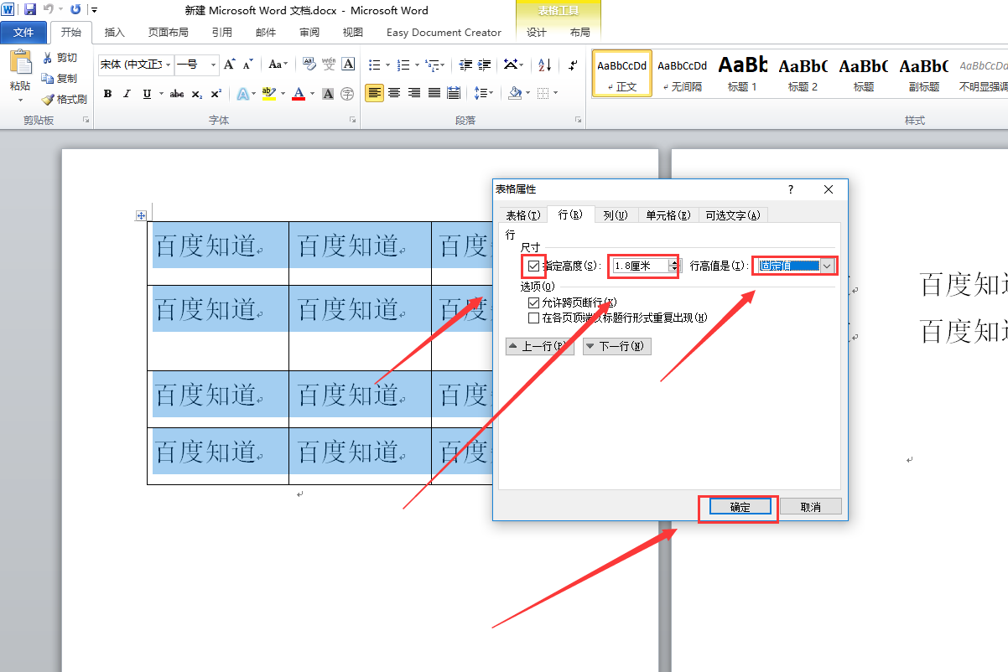Toggle the Specify height (指定高度) checkbox

click(533, 266)
